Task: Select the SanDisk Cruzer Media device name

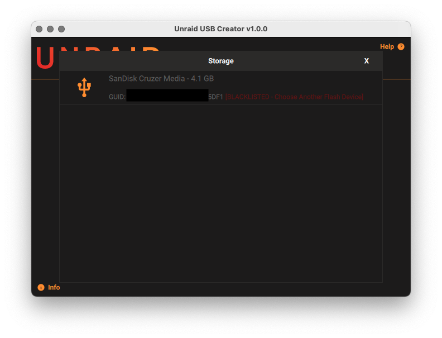Action: point(147,79)
